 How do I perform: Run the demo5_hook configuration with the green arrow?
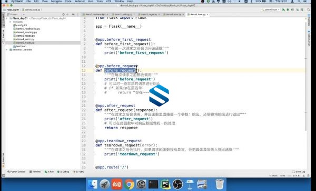coord(283,9)
